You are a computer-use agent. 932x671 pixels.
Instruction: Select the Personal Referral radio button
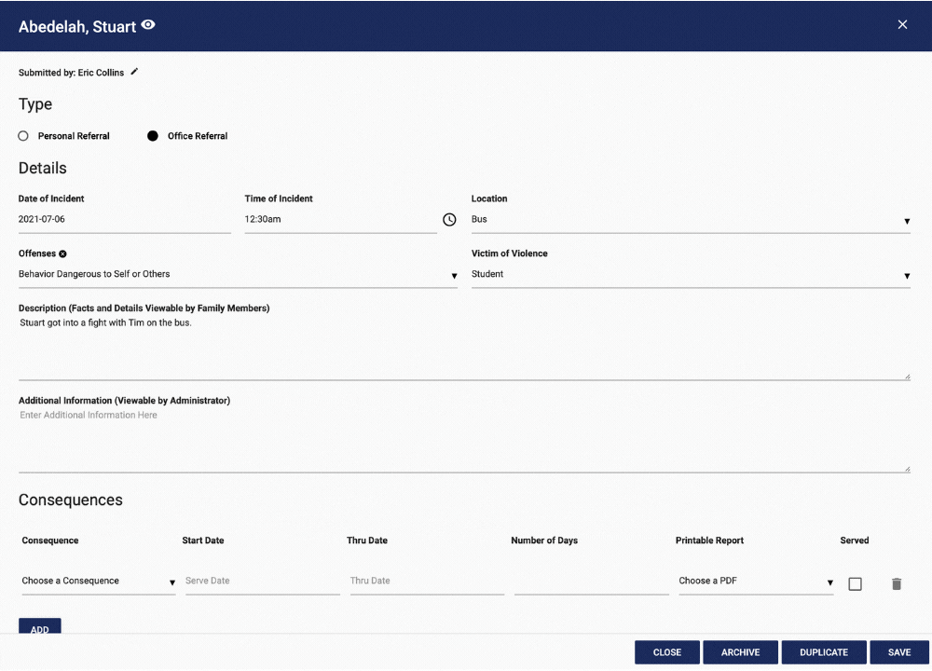pos(23,136)
